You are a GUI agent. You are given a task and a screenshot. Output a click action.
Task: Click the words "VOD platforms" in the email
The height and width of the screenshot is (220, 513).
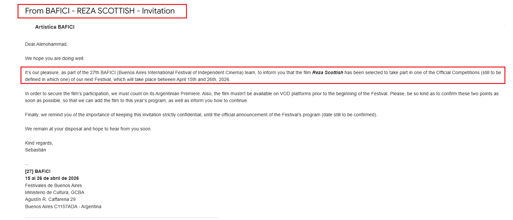[294, 94]
